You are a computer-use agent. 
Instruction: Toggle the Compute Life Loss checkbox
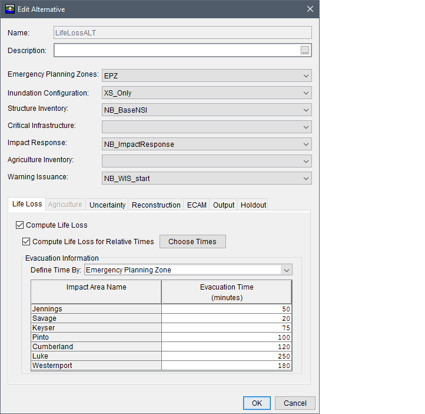point(20,225)
